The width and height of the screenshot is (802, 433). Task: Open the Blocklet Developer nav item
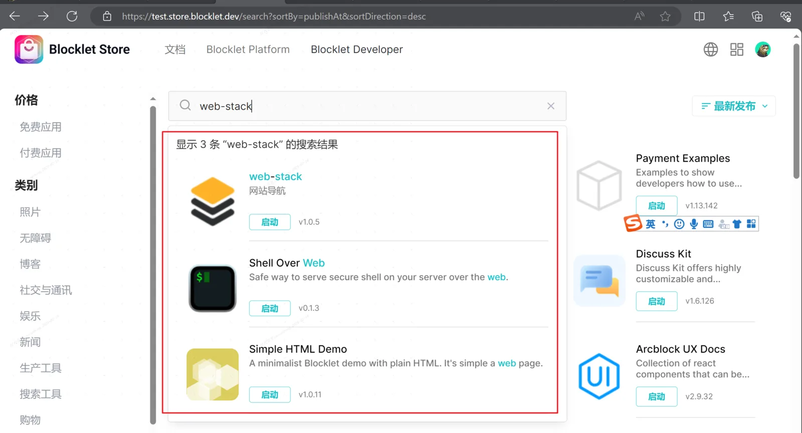tap(357, 50)
